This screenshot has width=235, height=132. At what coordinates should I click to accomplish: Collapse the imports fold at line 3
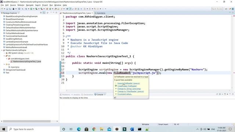(x=65, y=23)
